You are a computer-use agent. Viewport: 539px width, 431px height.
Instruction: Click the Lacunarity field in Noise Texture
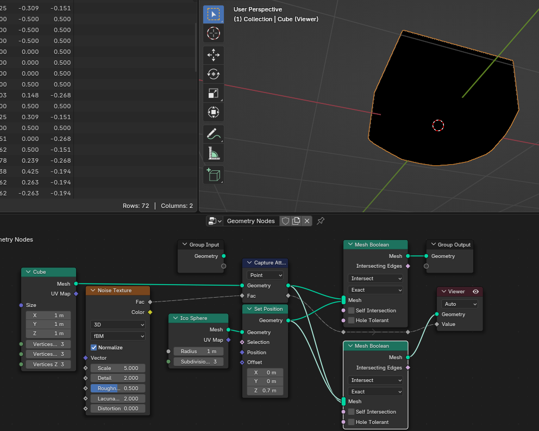[x=118, y=399]
